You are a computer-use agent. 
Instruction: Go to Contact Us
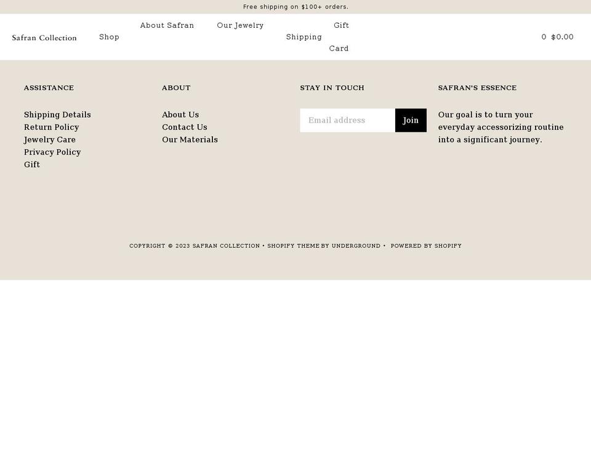click(185, 127)
